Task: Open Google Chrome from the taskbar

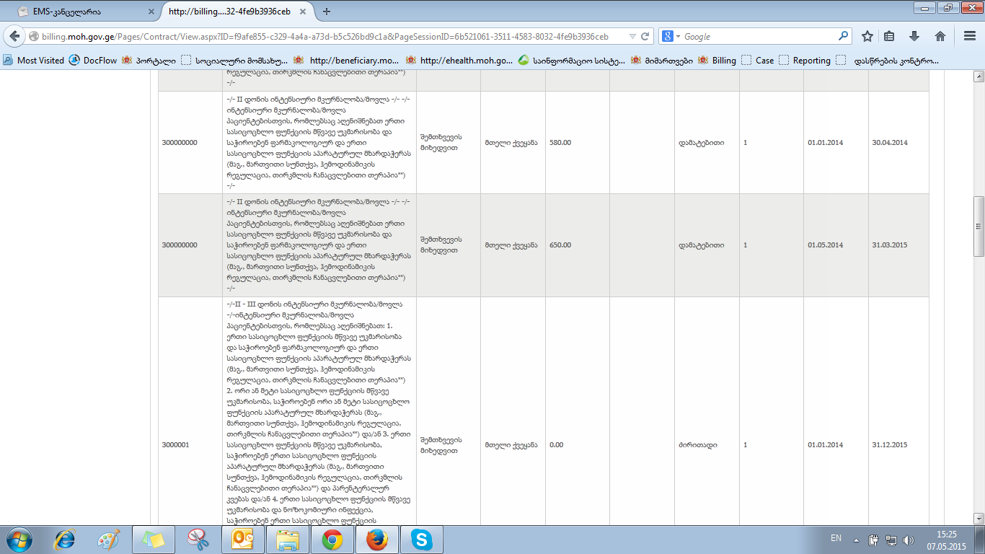Action: 332,540
